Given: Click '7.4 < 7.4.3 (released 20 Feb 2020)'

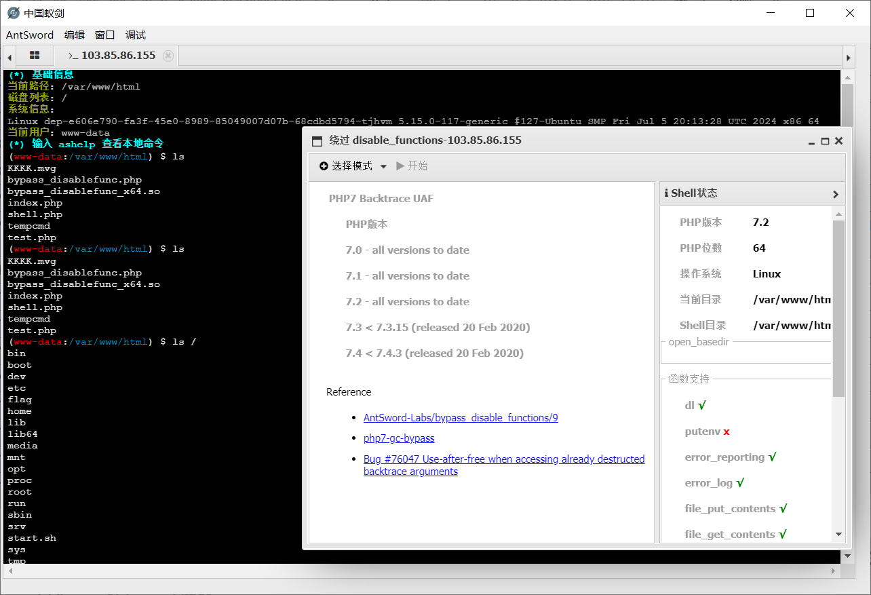Looking at the screenshot, I should tap(435, 353).
